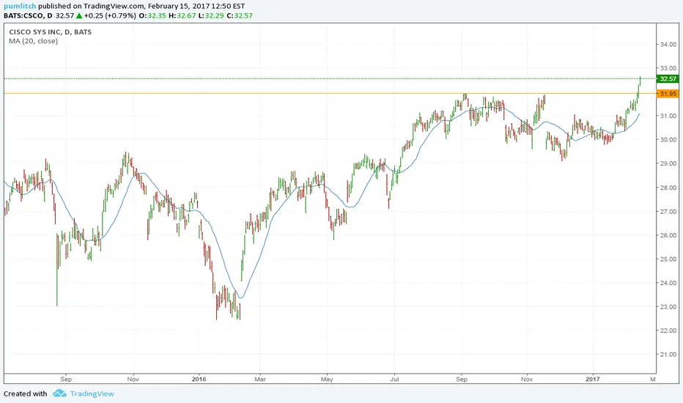This screenshot has height=403, width=683.
Task: Open the TradingView link text
Action: pos(92,393)
